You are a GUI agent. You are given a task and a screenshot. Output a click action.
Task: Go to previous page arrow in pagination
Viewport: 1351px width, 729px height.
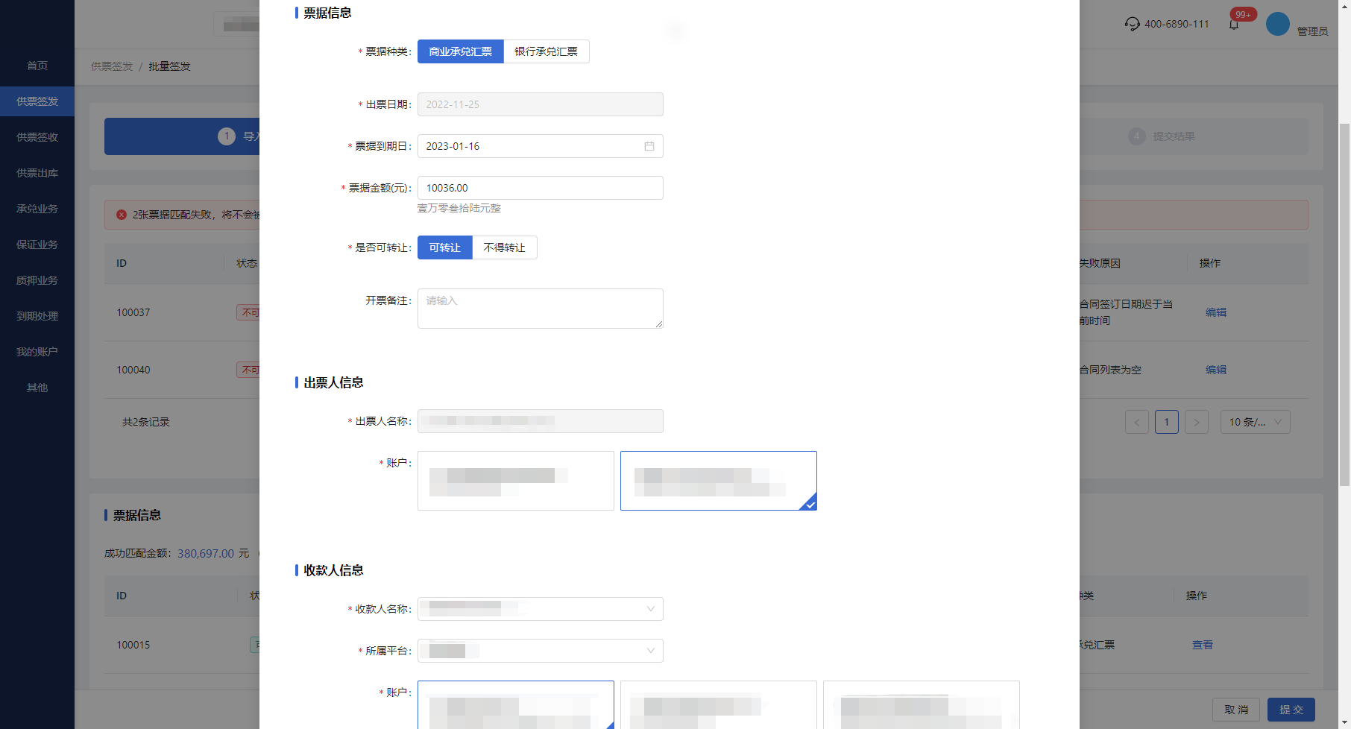tap(1137, 422)
